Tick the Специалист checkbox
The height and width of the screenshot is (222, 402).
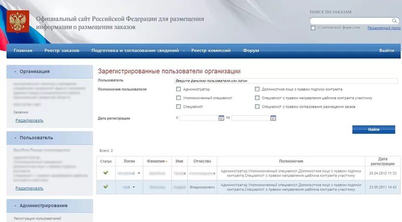(x=178, y=106)
